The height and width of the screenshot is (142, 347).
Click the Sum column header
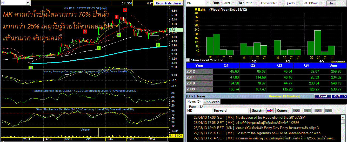coord(333,66)
